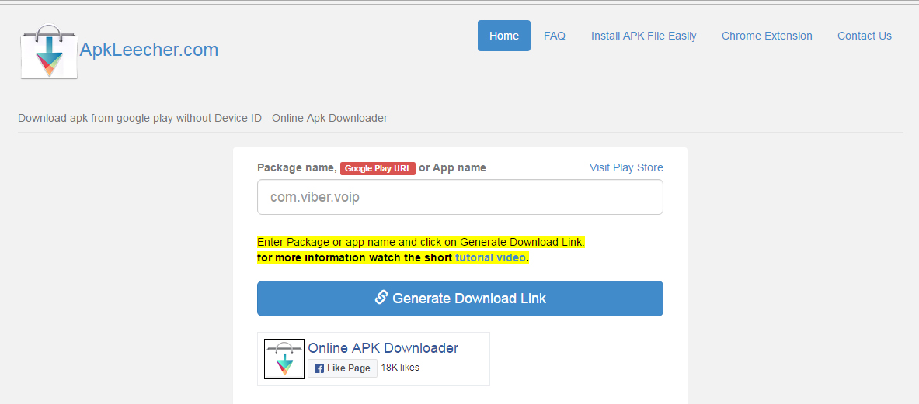Click the Facebook Like Page button
This screenshot has width=919, height=404.
pyautogui.click(x=343, y=368)
